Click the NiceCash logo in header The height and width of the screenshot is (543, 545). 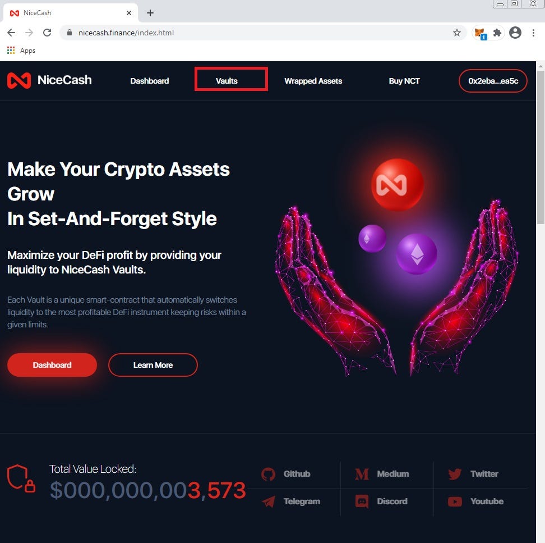tap(49, 80)
